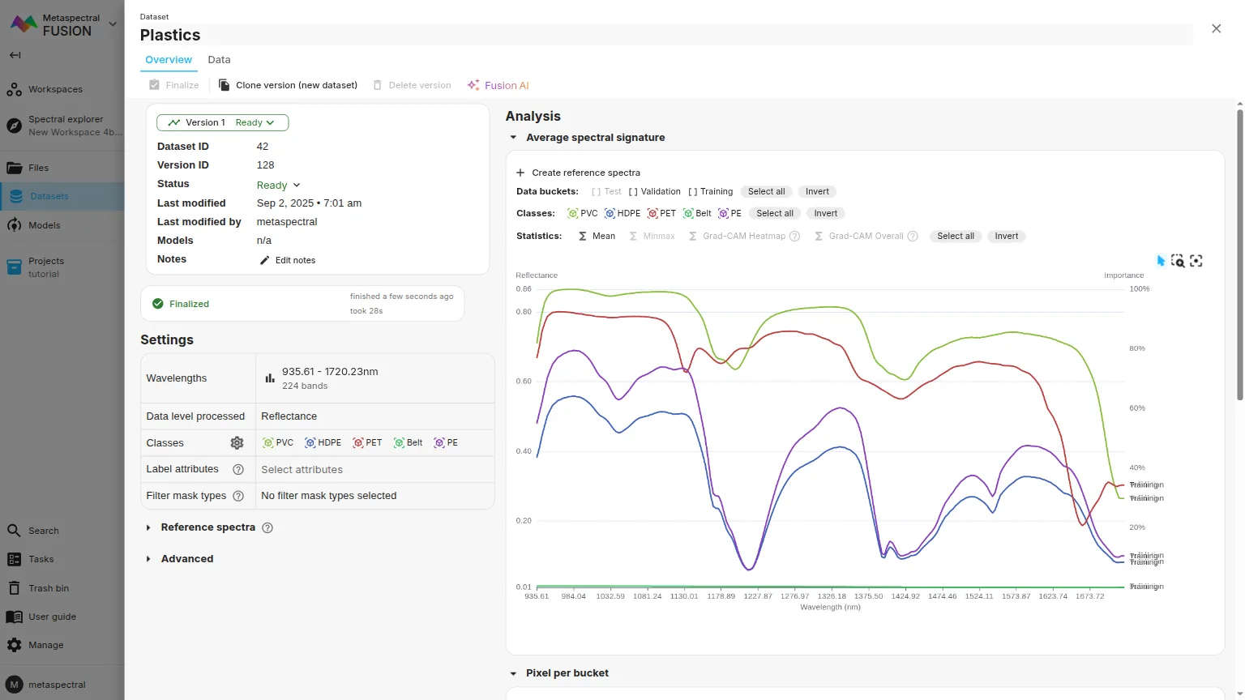Open the Classes settings gear icon

pyautogui.click(x=237, y=443)
